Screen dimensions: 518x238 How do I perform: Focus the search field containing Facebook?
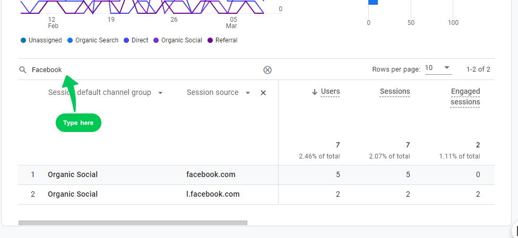click(143, 70)
